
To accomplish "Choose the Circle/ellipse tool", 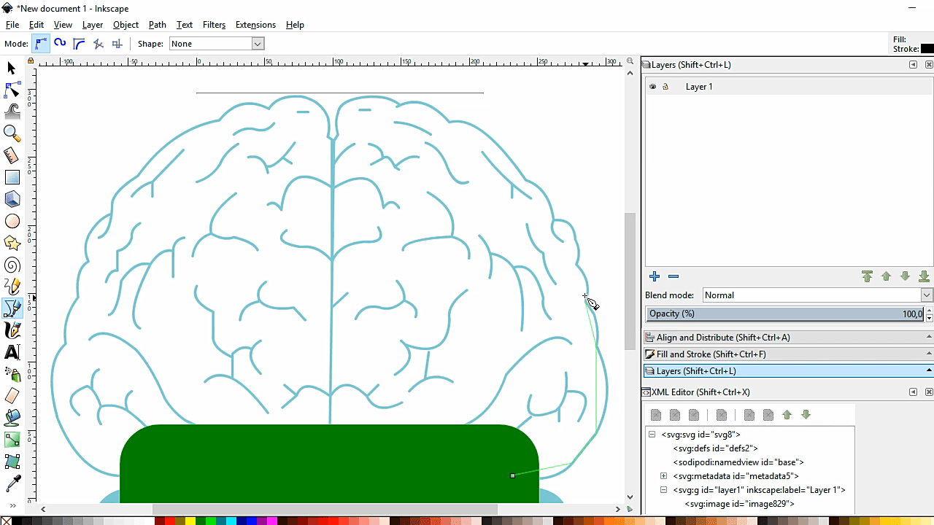I will (12, 220).
